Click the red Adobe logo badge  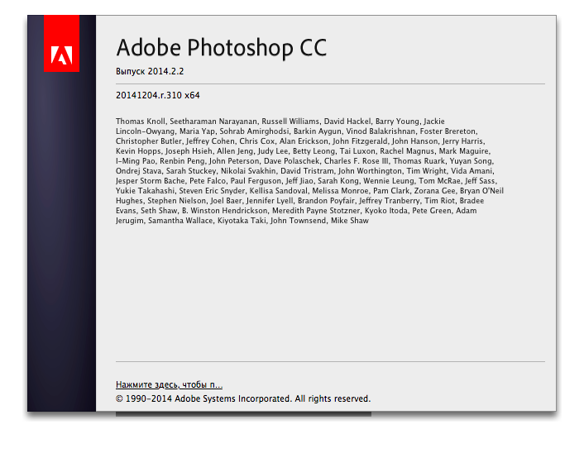click(61, 43)
